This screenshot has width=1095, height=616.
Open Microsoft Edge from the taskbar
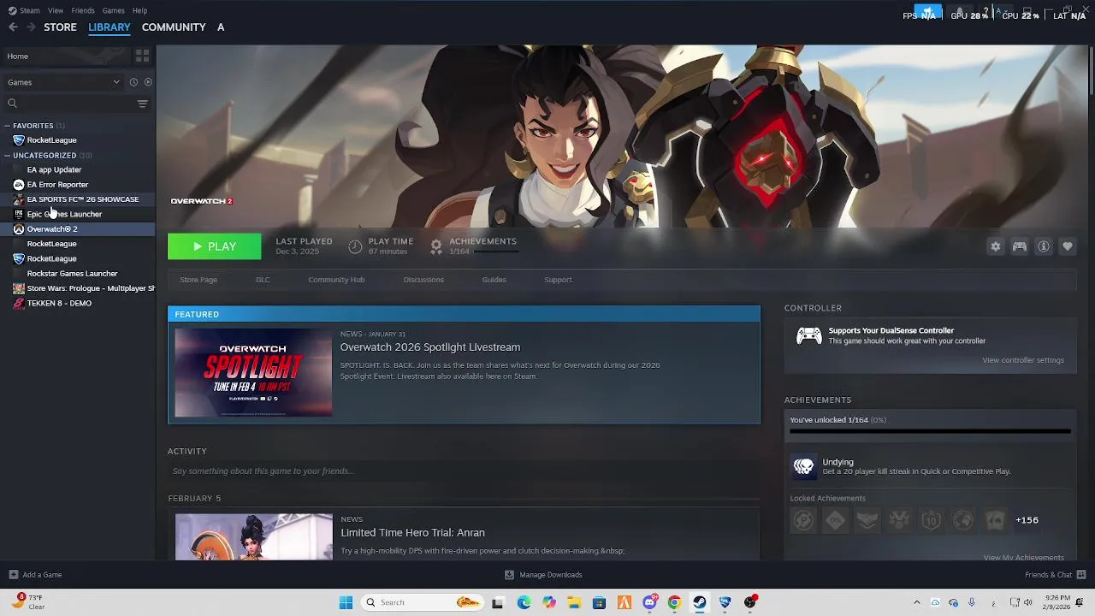click(524, 602)
